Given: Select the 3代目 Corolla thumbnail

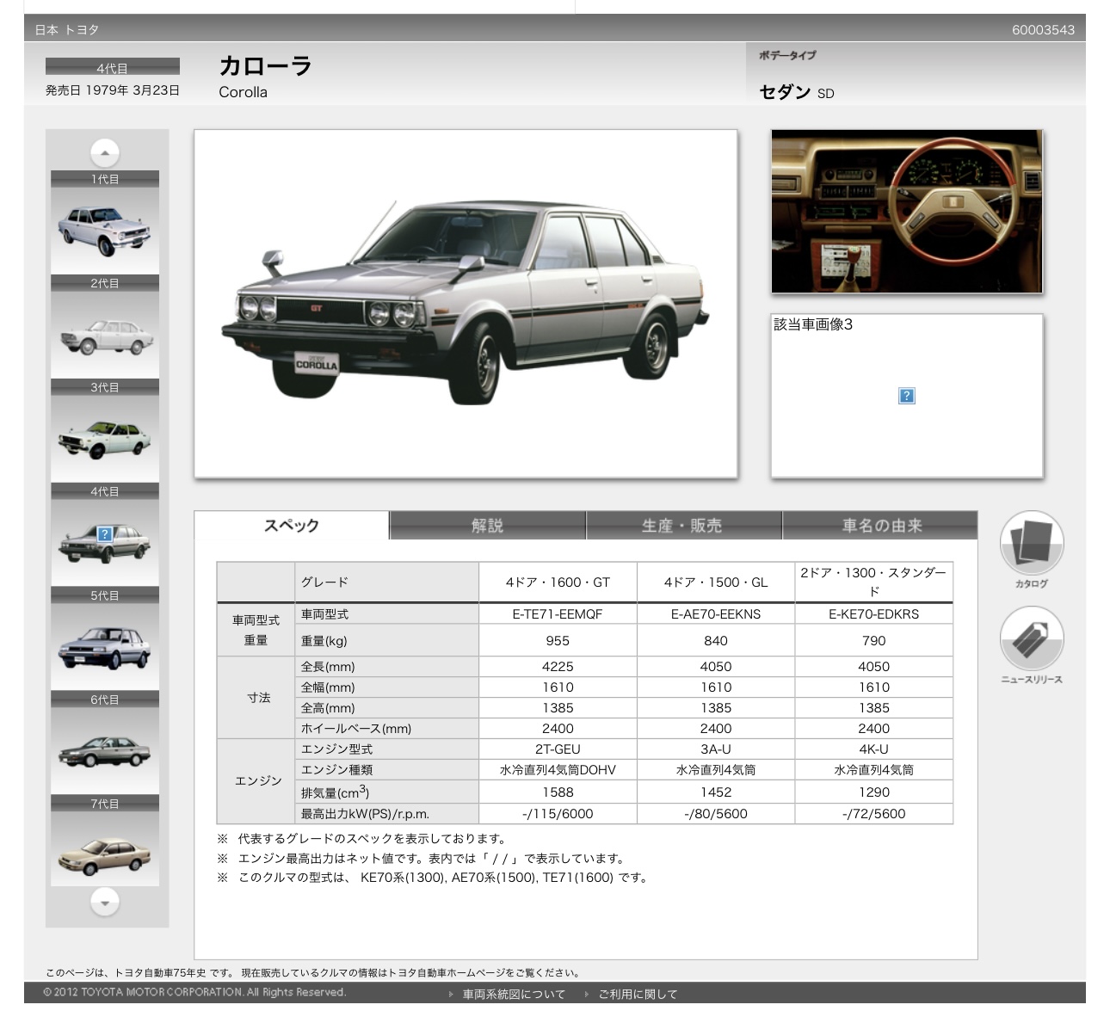Looking at the screenshot, I should pos(104,438).
